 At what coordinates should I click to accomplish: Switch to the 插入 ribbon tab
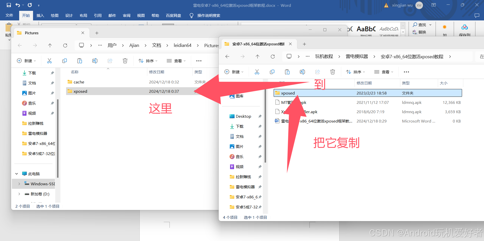40,15
